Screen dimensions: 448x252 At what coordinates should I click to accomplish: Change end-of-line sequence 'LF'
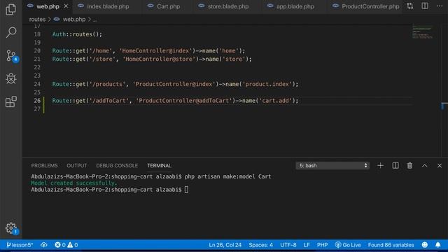307,245
